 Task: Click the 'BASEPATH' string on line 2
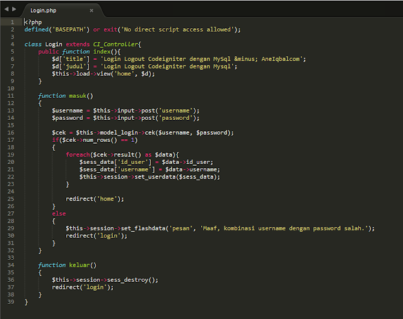[x=69, y=30]
